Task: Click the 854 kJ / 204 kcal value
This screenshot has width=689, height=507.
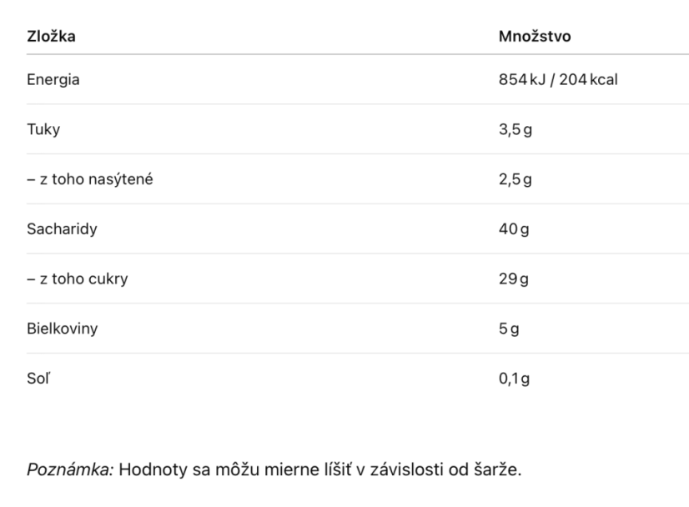Action: [558, 79]
